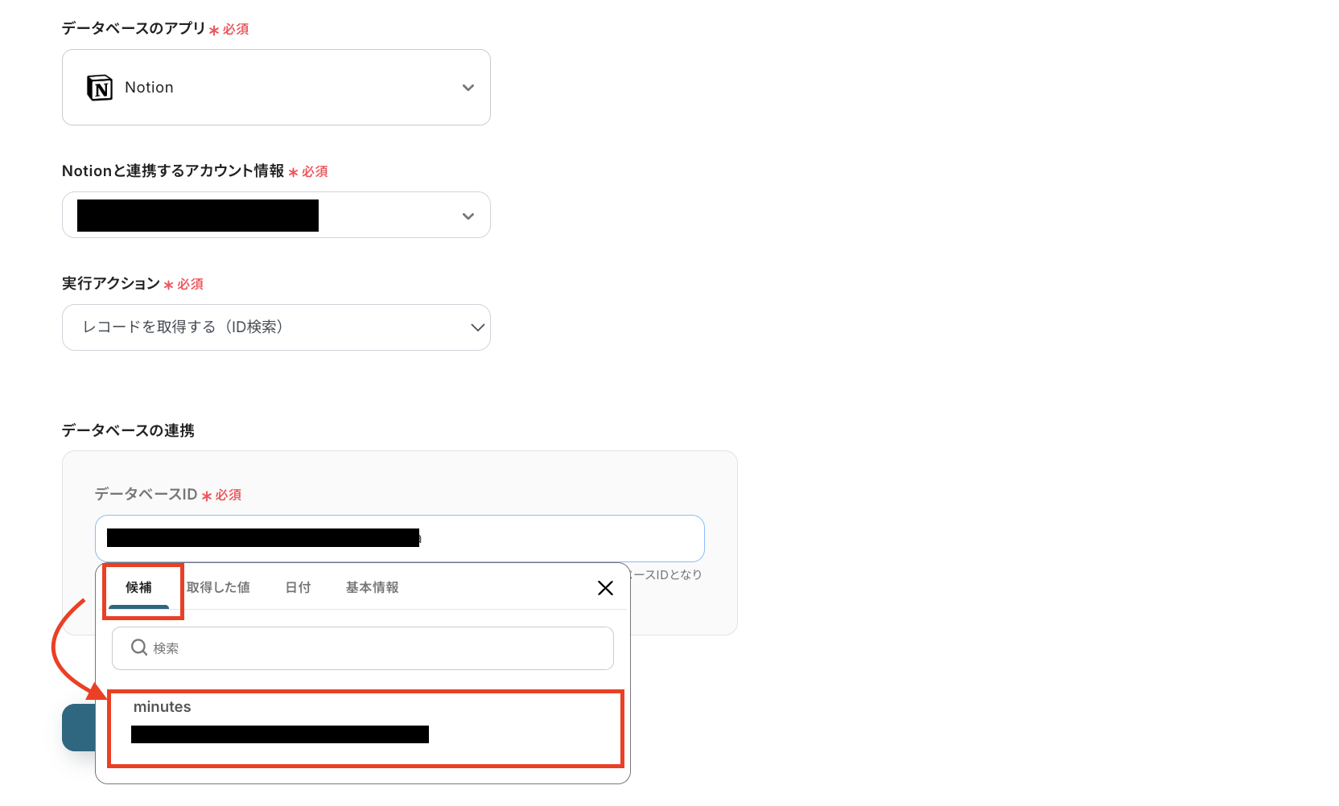Expand the 実行アクション dropdown arrow
This screenshot has width=1339, height=806.
[477, 327]
